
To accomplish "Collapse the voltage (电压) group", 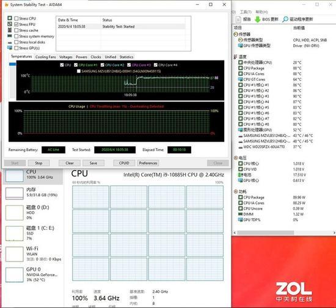I will click(x=236, y=158).
